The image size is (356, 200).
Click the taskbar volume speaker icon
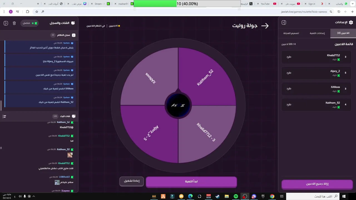20,196
